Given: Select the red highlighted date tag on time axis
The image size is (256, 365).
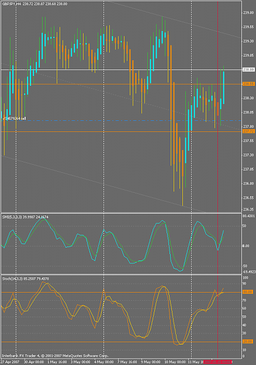Looking at the screenshot, I should point(218,362).
